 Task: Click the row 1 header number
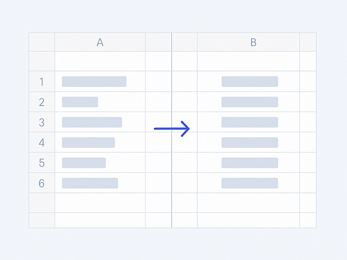point(42,82)
